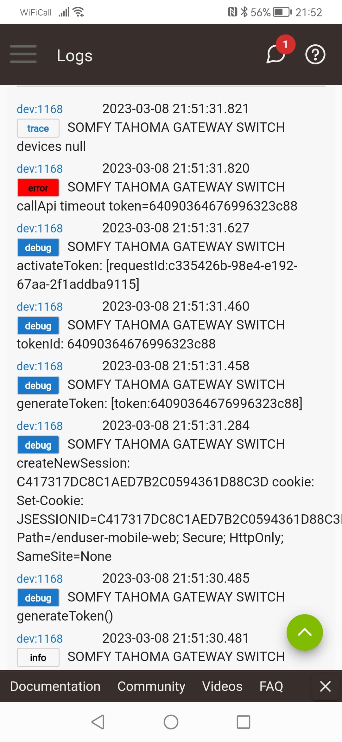Image resolution: width=342 pixels, height=742 pixels.
Task: Click the trace level badge
Action: [x=38, y=128]
